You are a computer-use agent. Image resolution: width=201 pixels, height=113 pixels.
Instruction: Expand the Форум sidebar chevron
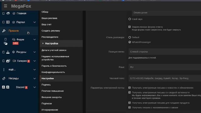(x=35, y=40)
